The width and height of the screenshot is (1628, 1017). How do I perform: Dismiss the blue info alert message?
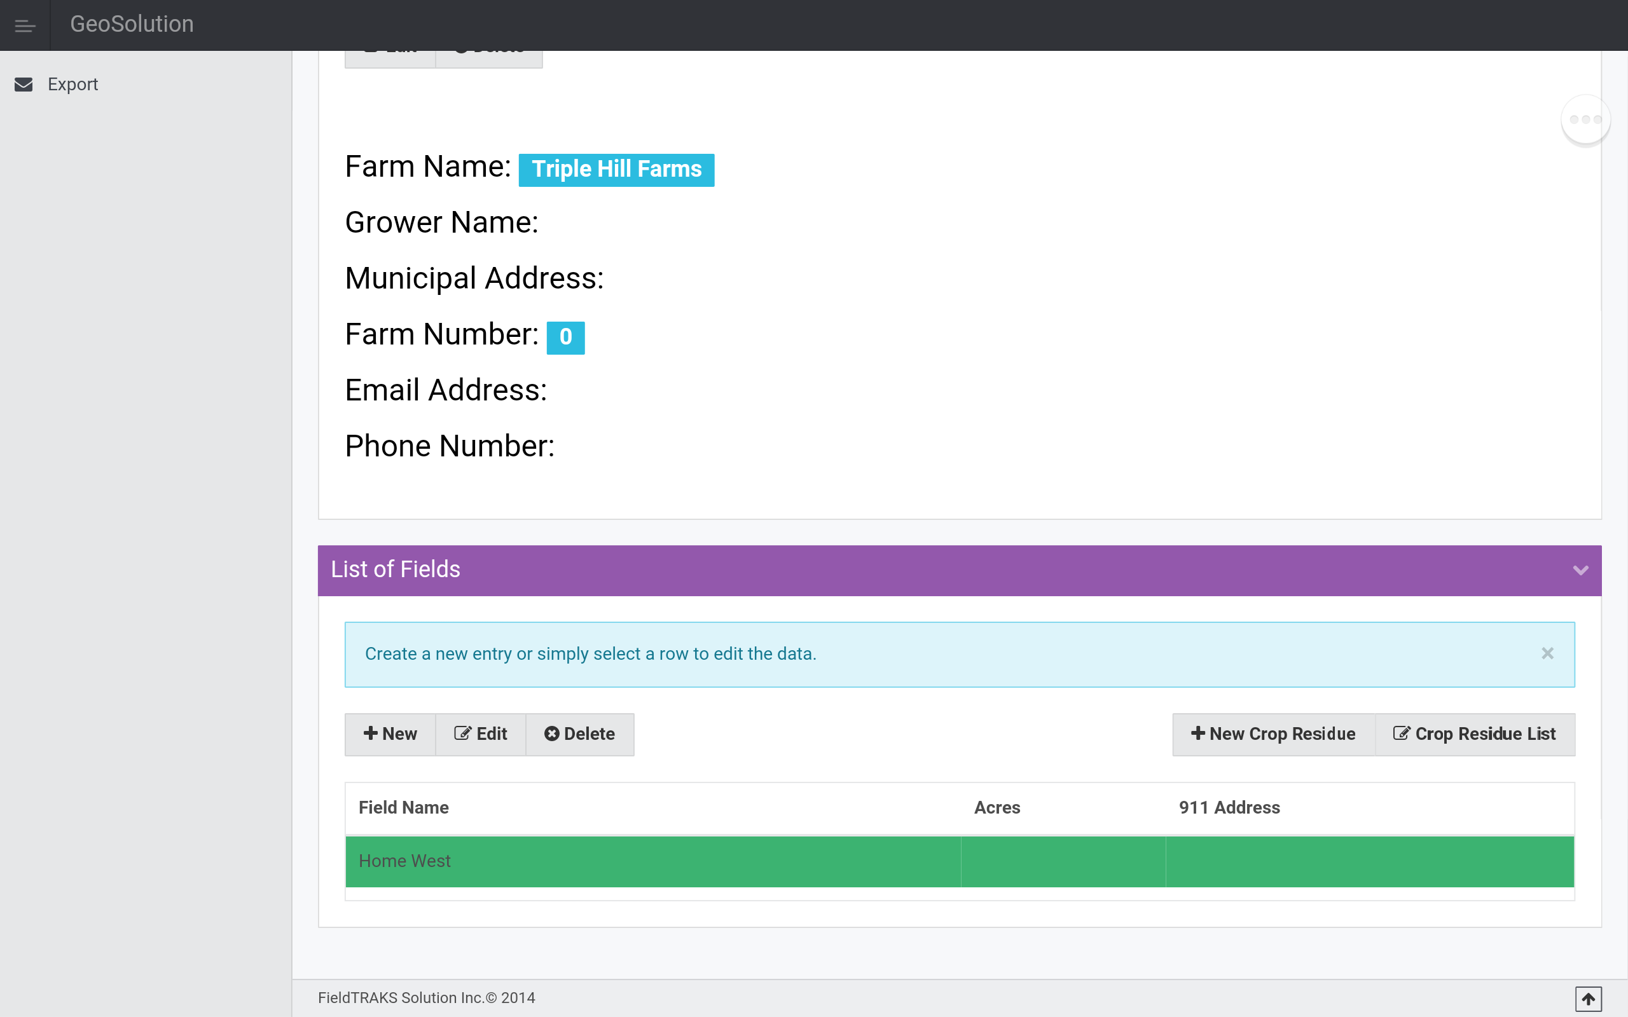(x=1547, y=654)
